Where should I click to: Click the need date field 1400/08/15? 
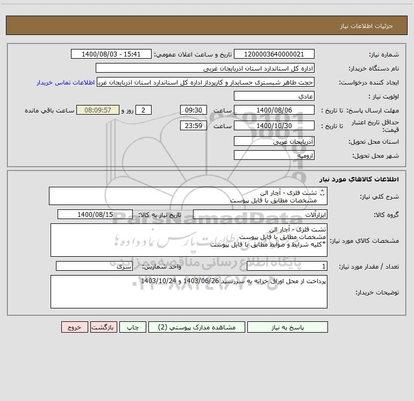click(95, 214)
